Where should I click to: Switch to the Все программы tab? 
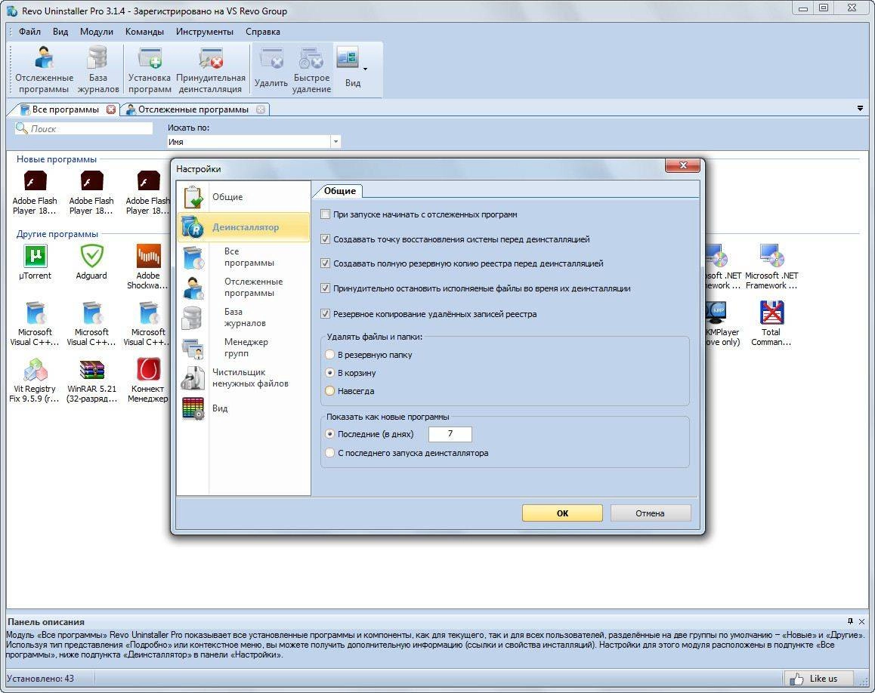coord(65,109)
